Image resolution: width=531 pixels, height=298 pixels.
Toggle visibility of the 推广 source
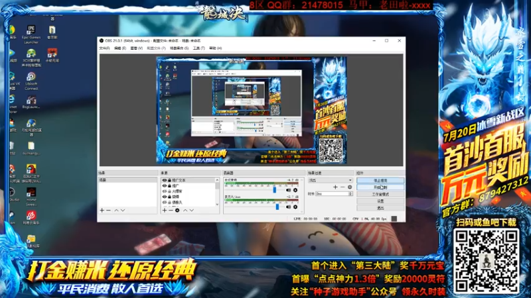tap(164, 186)
